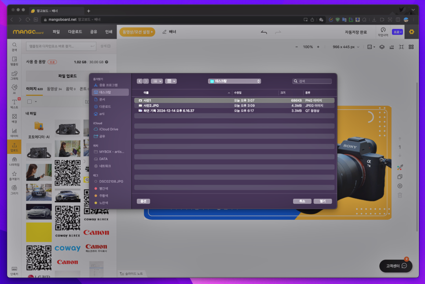Image resolution: width=425 pixels, height=284 pixels.
Task: Open the grid page view icon
Action: (411, 47)
